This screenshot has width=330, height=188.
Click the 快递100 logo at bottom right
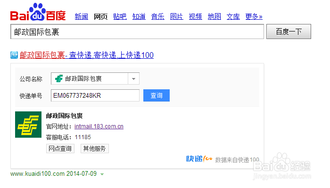(x=199, y=159)
